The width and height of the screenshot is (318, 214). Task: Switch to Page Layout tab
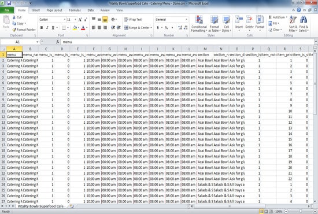[54, 10]
